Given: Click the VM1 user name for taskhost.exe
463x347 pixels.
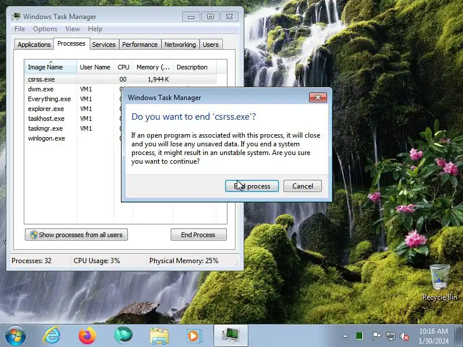Looking at the screenshot, I should [x=86, y=119].
